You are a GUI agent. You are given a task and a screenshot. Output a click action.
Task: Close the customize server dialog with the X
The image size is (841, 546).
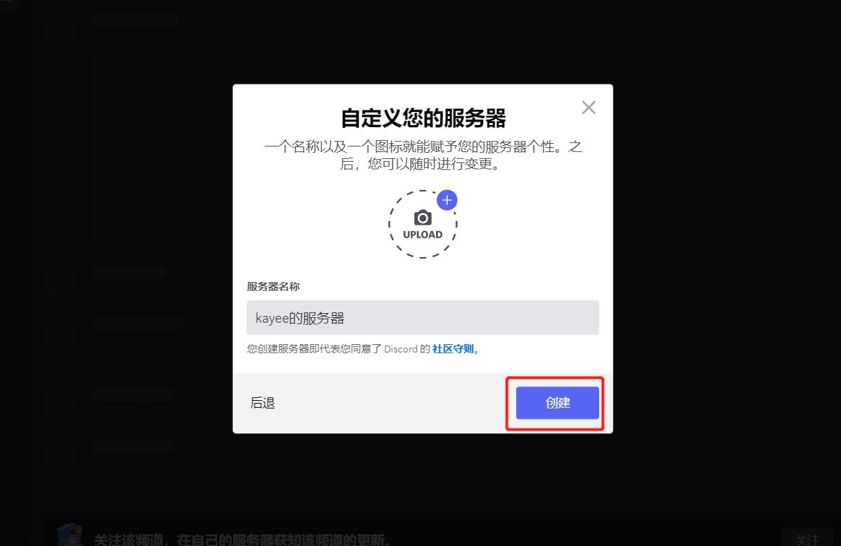(589, 107)
